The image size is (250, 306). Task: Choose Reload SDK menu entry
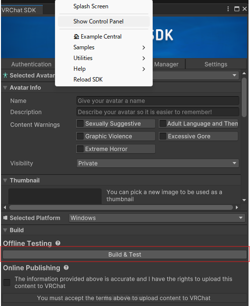pos(104,80)
